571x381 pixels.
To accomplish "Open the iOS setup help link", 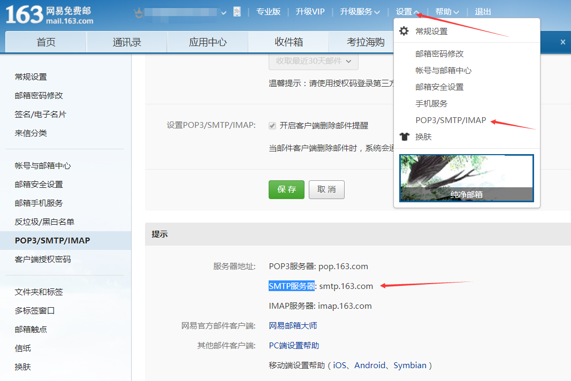I will point(339,365).
